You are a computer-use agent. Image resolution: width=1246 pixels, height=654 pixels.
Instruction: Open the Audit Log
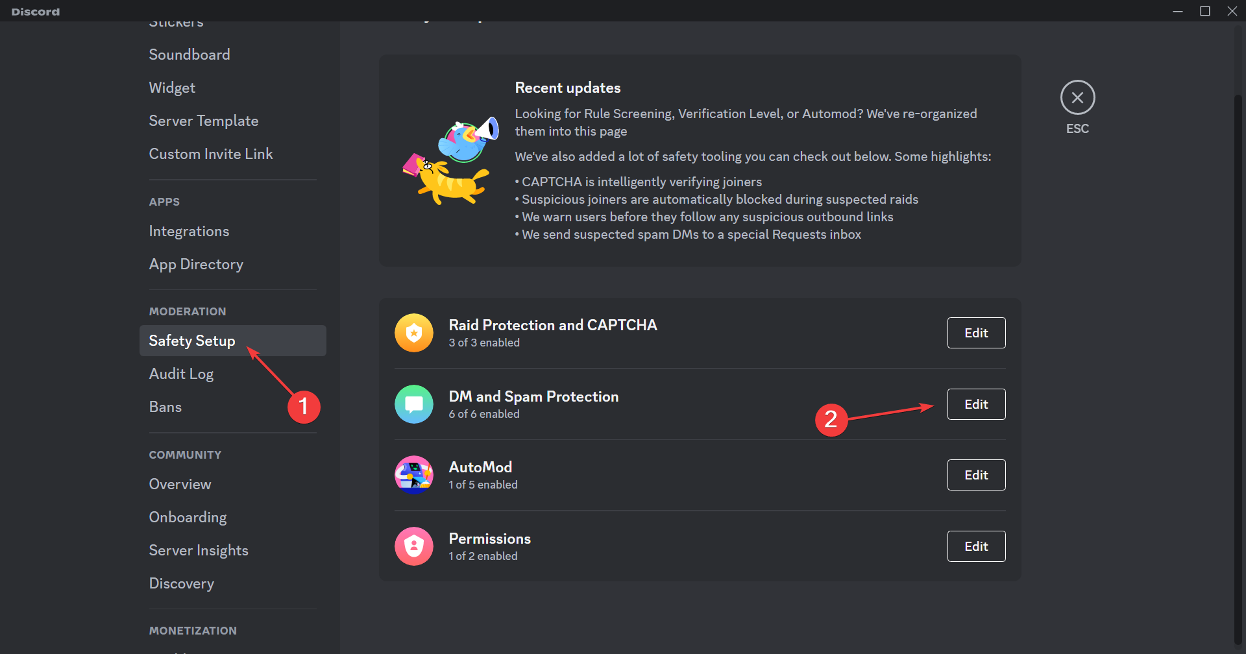pos(232,374)
